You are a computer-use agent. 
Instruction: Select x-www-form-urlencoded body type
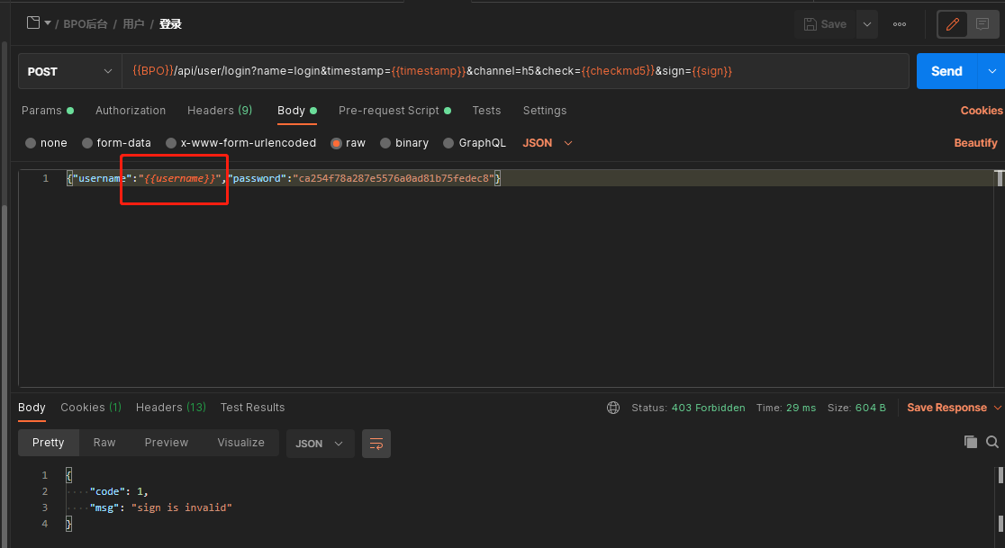[x=241, y=143]
